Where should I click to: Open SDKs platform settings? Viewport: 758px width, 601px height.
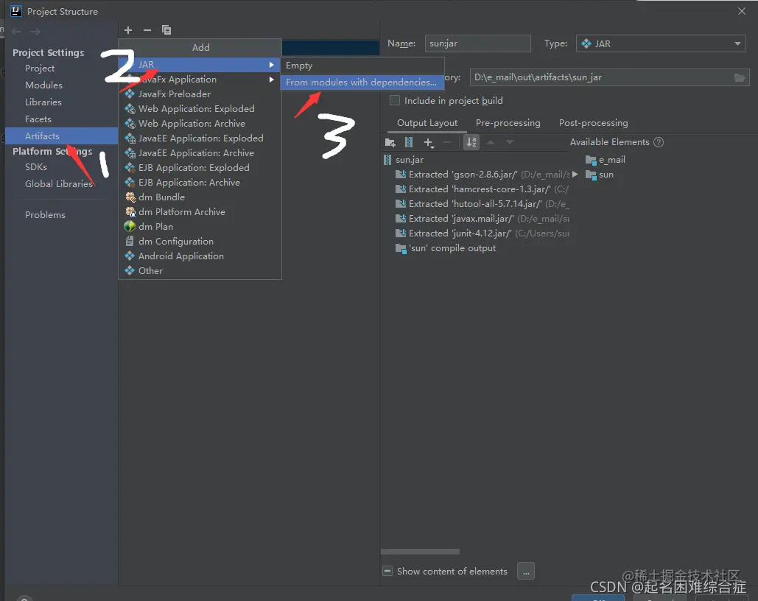tap(36, 167)
